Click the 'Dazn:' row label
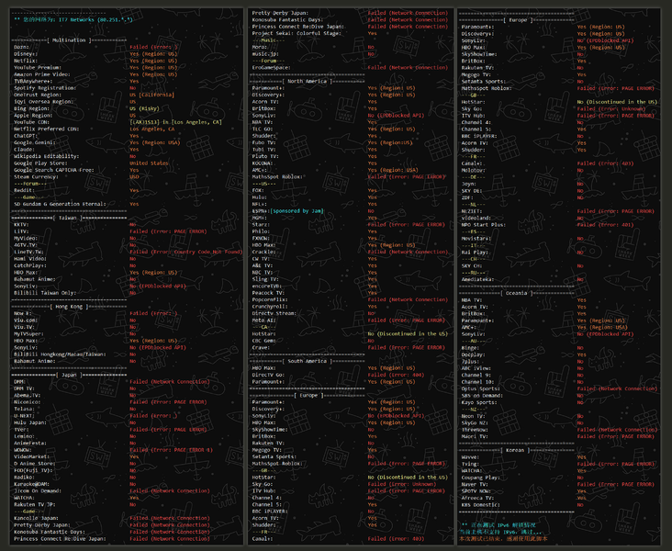This screenshot has height=551, width=672. click(21, 47)
